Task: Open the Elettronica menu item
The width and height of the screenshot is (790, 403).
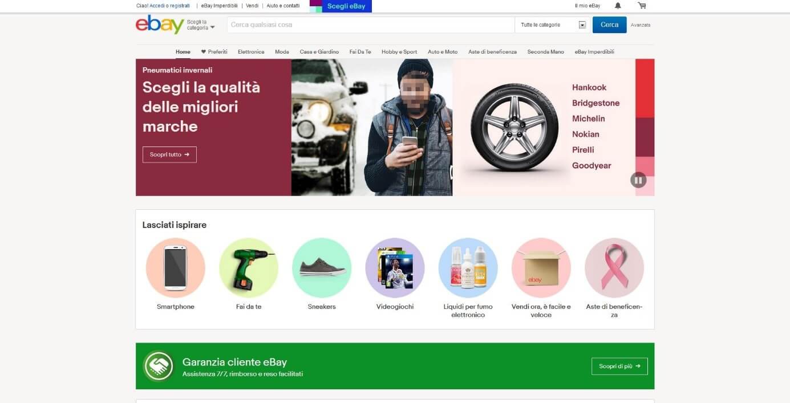Action: (x=251, y=52)
